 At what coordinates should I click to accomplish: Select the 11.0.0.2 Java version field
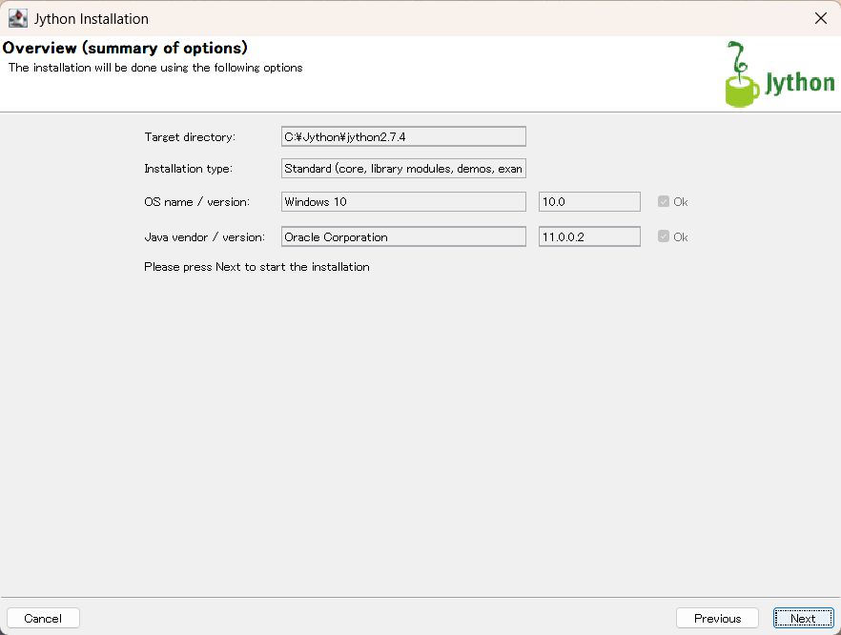pos(589,236)
